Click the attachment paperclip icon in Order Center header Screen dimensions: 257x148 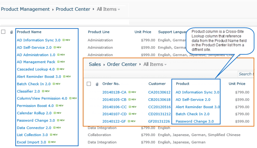point(97,84)
